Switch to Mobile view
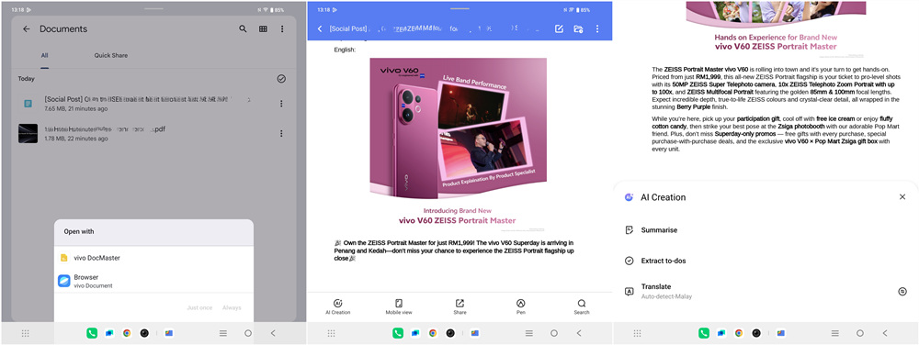This screenshot has height=345, width=919. point(399,307)
